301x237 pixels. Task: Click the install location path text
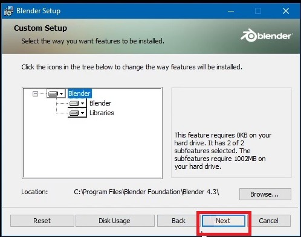pyautogui.click(x=146, y=192)
